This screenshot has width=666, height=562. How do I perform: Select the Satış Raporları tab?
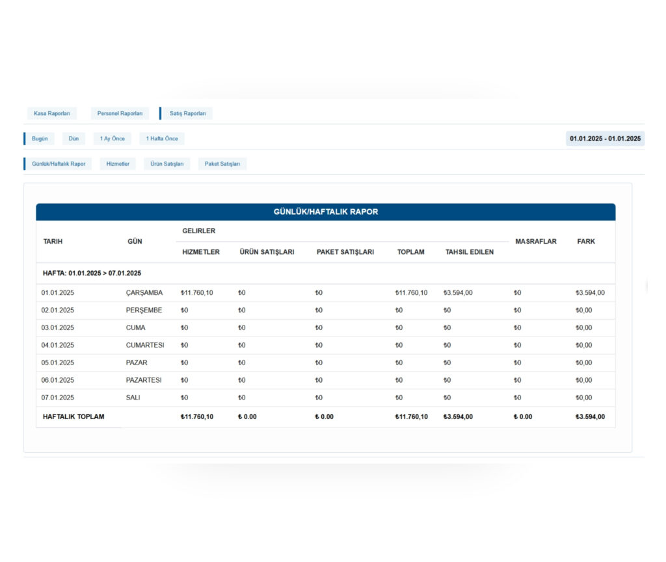187,114
